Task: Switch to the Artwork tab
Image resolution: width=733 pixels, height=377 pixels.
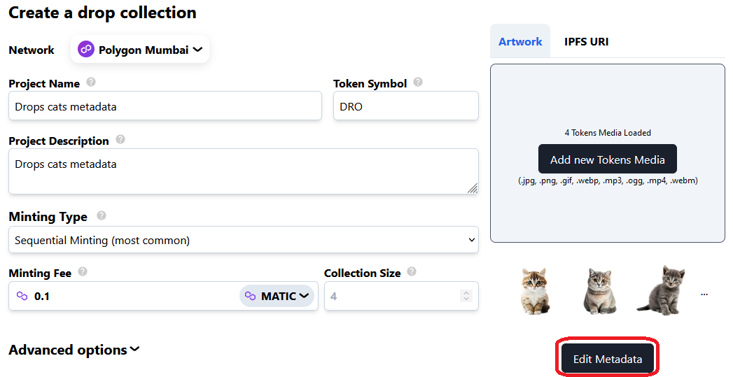Action: click(x=520, y=42)
